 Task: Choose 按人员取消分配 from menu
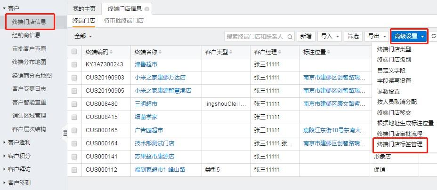click(397, 102)
